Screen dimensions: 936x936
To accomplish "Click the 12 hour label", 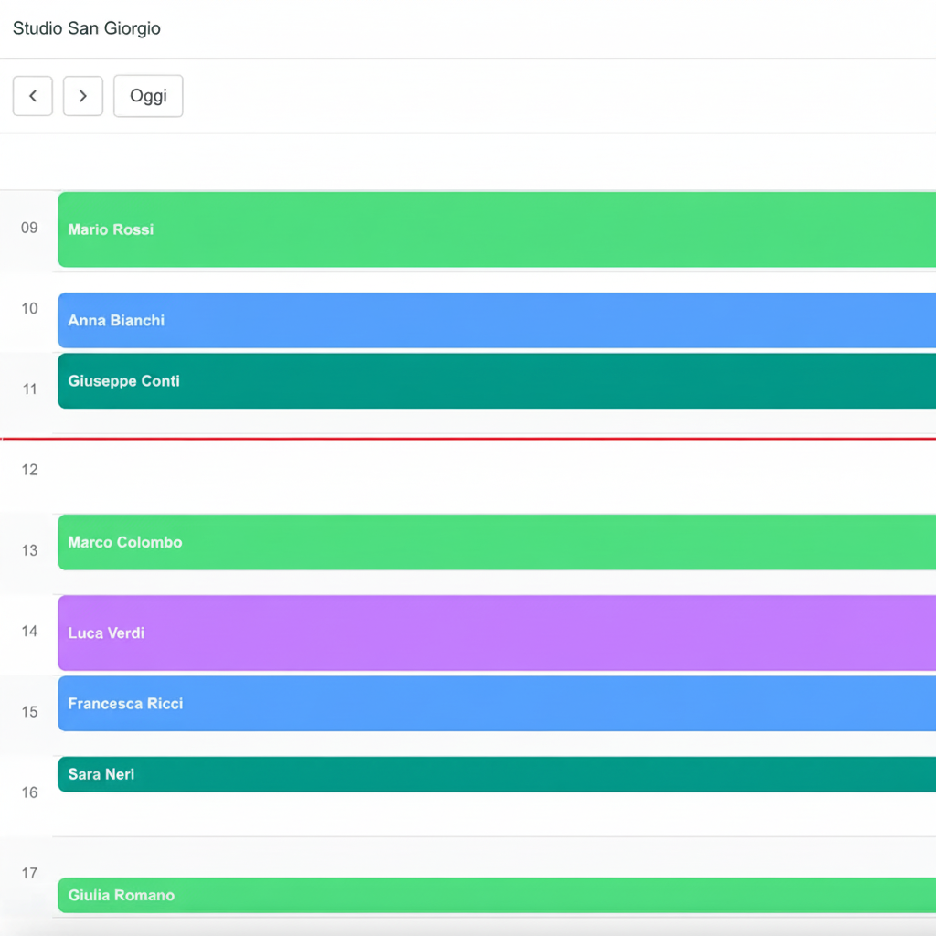I will (29, 470).
